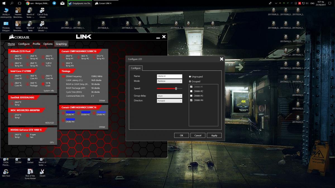Open the Group delay dropdown showing Short
The height and width of the screenshot is (188, 335).
[x=169, y=96]
